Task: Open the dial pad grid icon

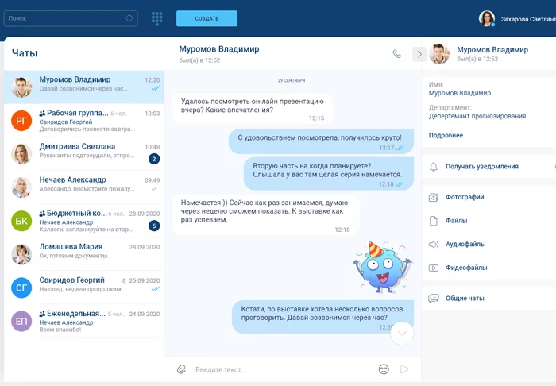Action: [157, 18]
